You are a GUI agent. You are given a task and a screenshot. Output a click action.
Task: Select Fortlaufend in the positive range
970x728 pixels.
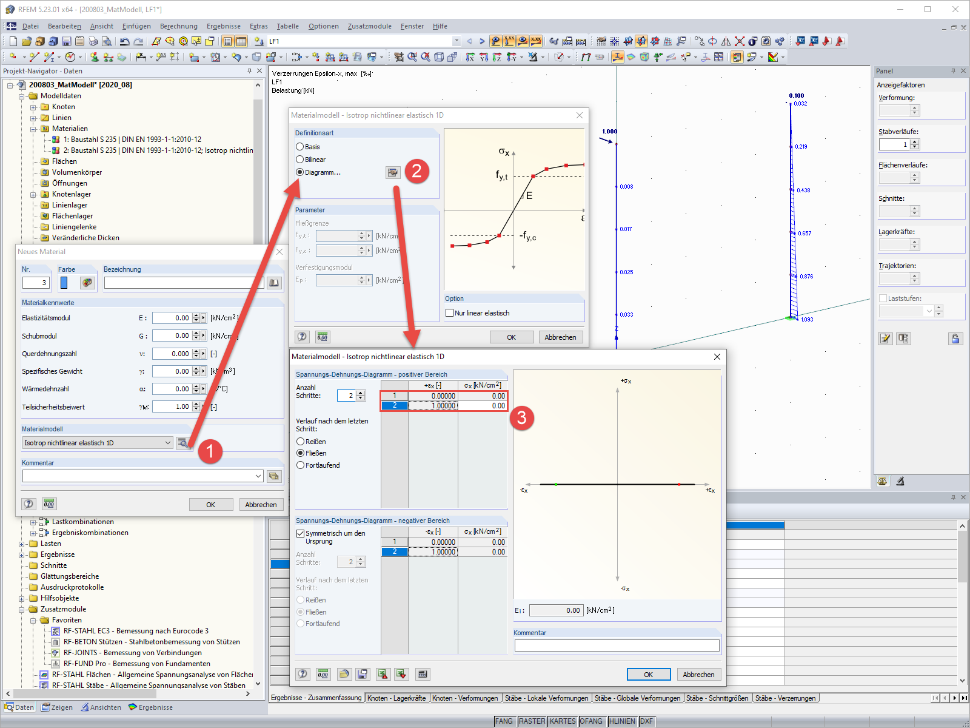click(300, 465)
